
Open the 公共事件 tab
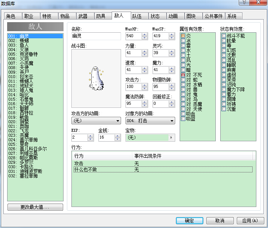pyautogui.click(x=213, y=16)
